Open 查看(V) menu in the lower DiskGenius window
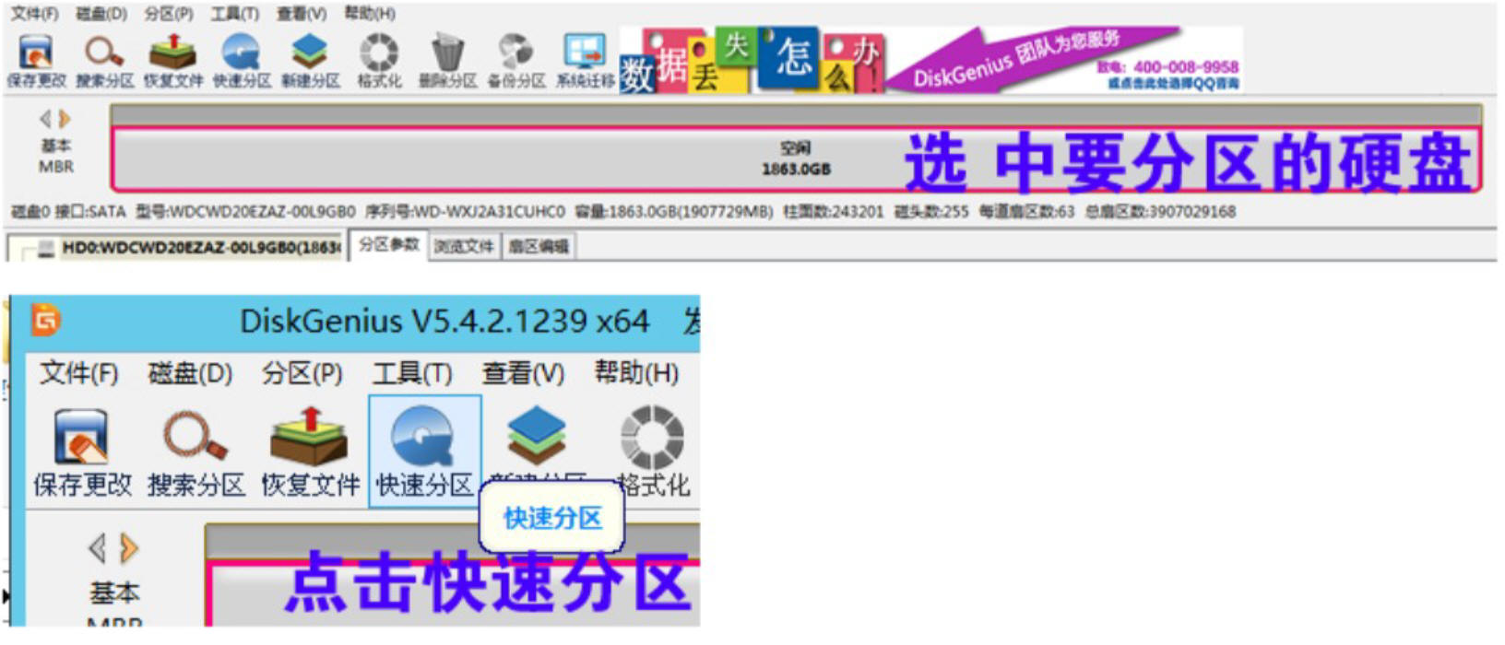The height and width of the screenshot is (645, 1505). 523,373
